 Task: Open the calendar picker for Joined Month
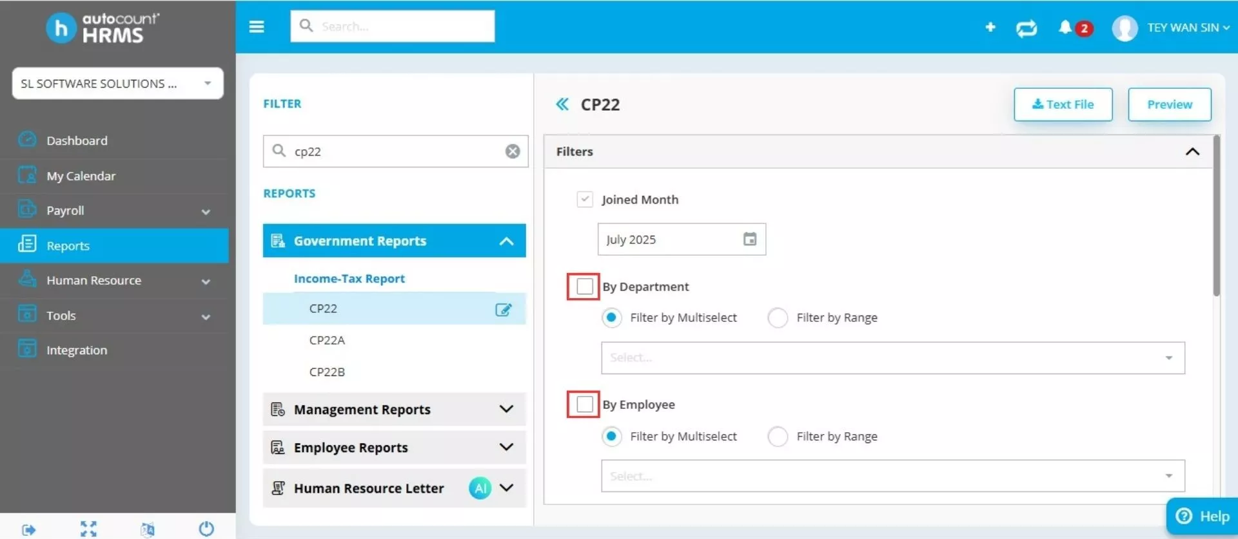(749, 240)
